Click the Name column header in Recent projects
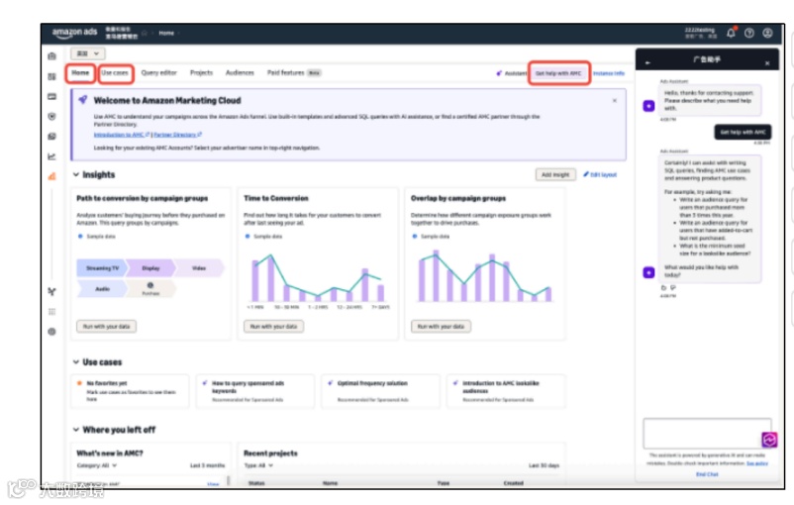The image size is (794, 505). tap(330, 483)
